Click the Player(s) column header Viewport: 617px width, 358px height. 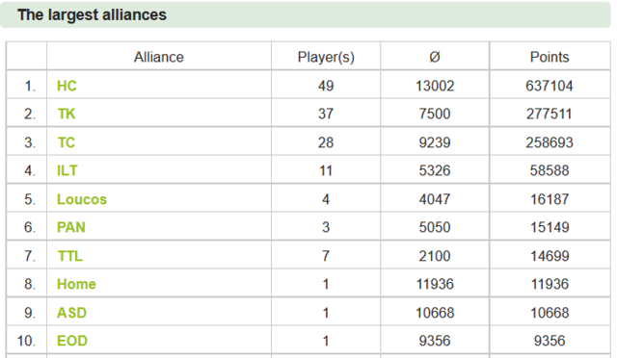(326, 57)
